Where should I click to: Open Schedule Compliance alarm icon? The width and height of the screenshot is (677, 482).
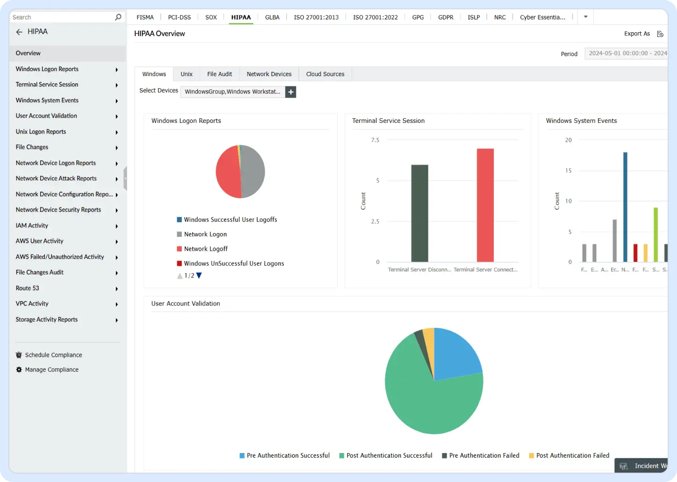click(x=19, y=355)
